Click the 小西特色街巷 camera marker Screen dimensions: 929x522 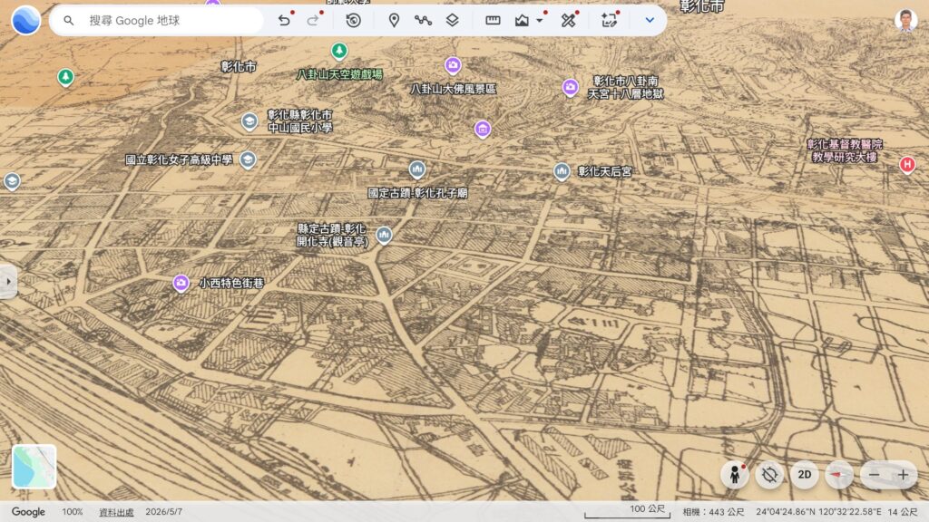click(x=181, y=284)
